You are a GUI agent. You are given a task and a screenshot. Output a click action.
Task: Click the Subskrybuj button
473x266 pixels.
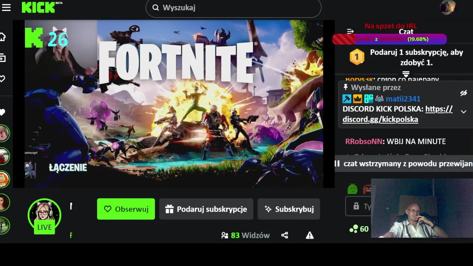pos(289,209)
